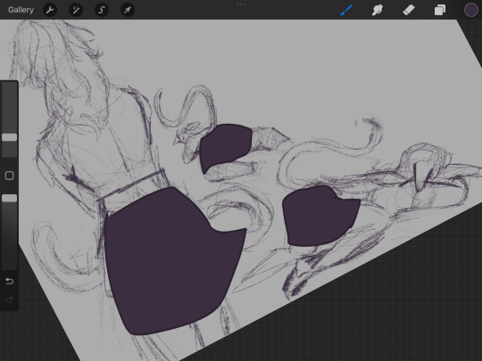Screen dimensions: 482x361
Task: Adjust the brush size slider handle
Action: (x=10, y=137)
